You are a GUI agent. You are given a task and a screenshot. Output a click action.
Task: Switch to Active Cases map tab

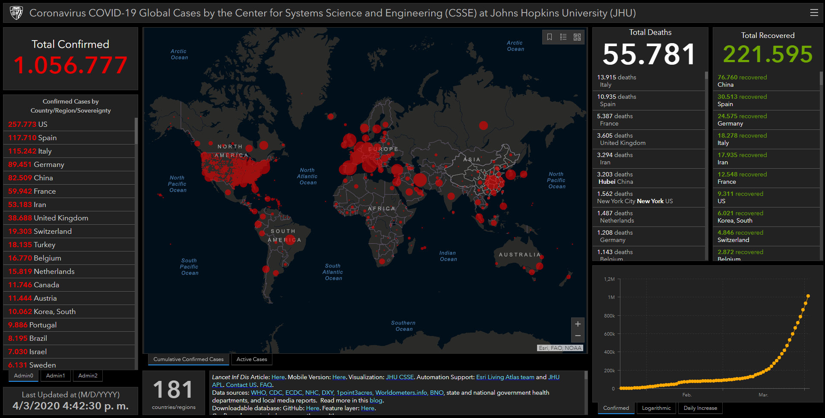pos(252,359)
